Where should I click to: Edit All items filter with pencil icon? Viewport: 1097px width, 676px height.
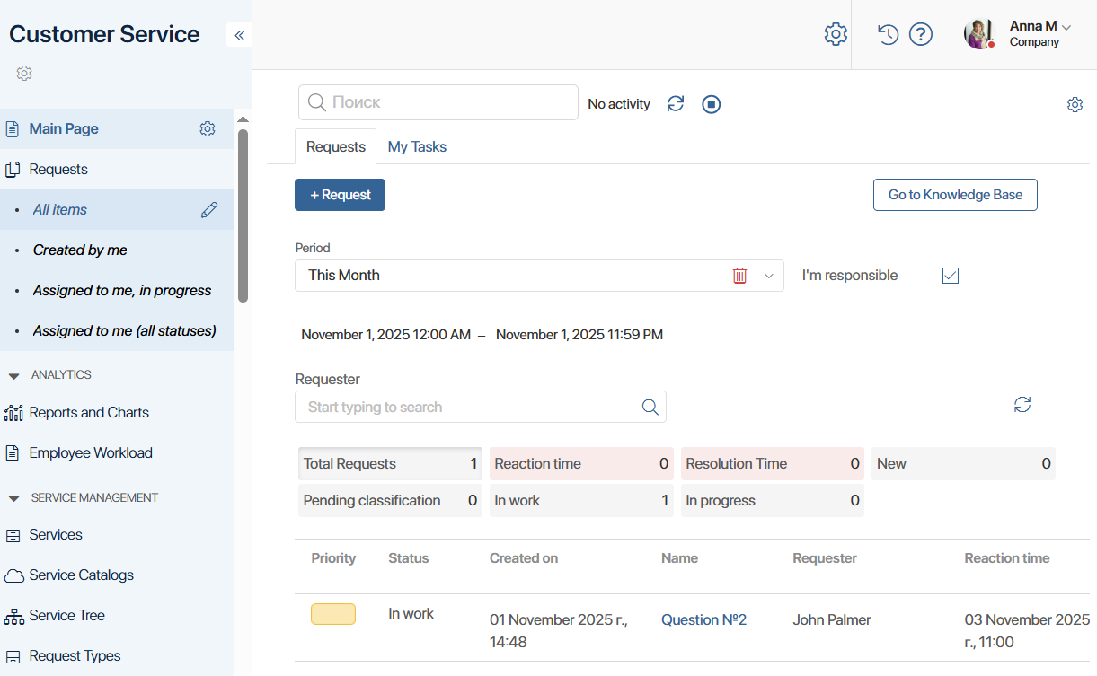point(209,210)
